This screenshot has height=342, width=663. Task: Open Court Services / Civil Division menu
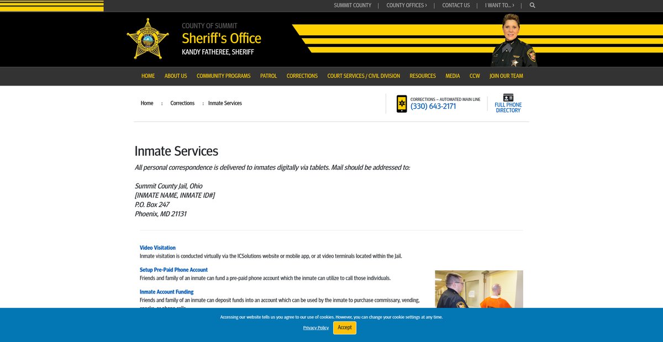click(x=364, y=76)
